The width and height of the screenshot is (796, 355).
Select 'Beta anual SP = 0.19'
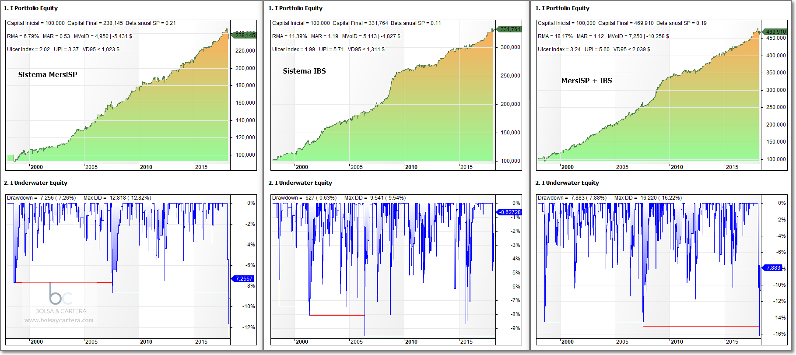click(x=681, y=23)
